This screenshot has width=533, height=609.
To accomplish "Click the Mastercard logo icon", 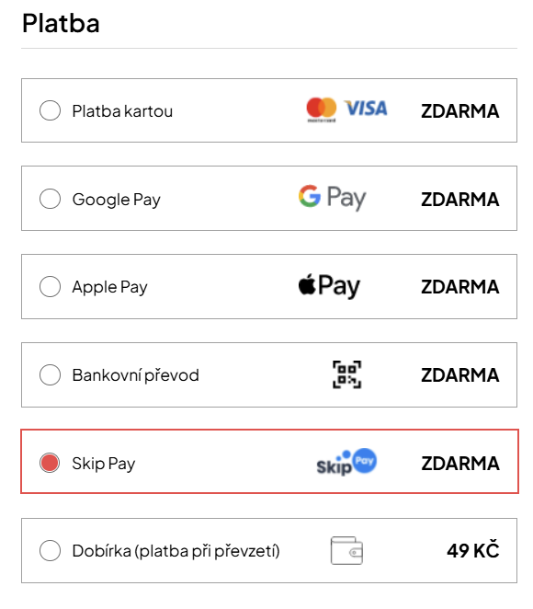I will (x=322, y=109).
